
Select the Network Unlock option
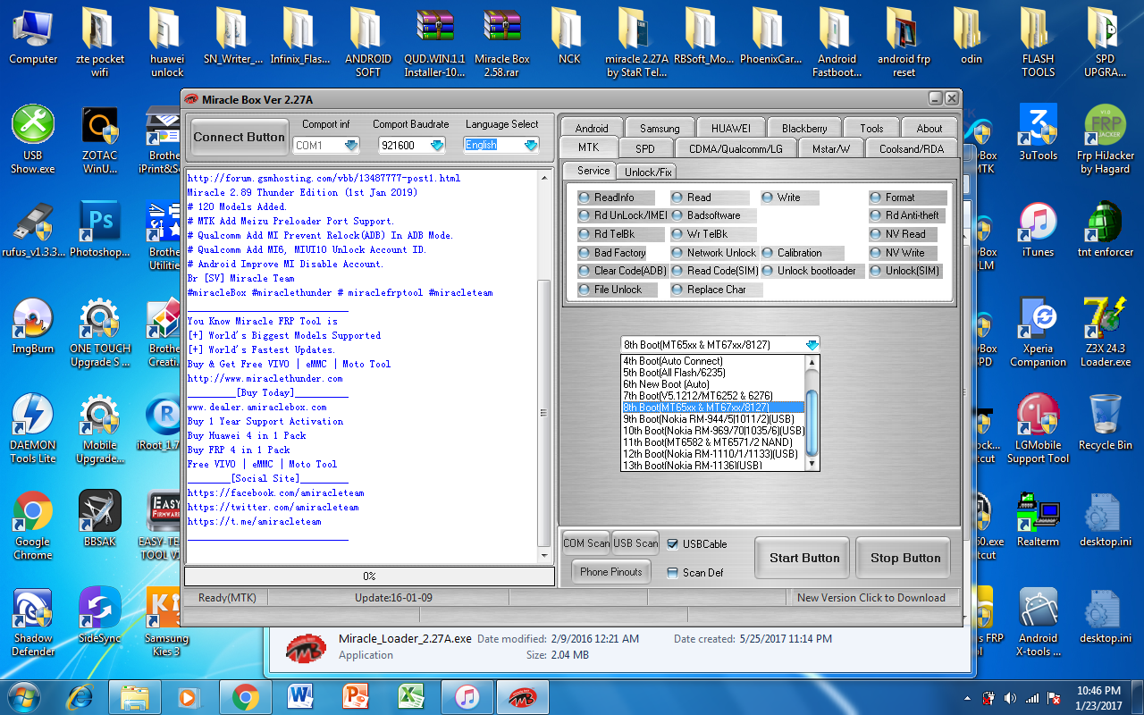714,253
